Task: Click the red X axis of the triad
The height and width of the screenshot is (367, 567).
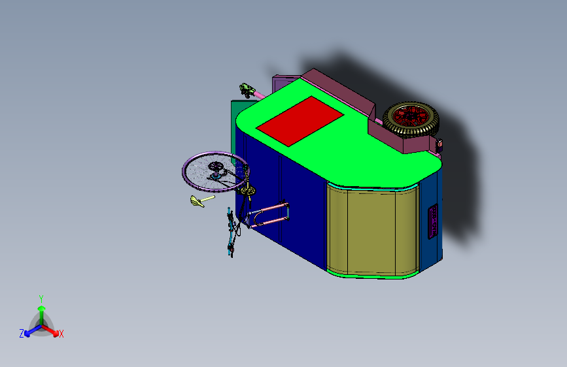Action: pos(50,330)
